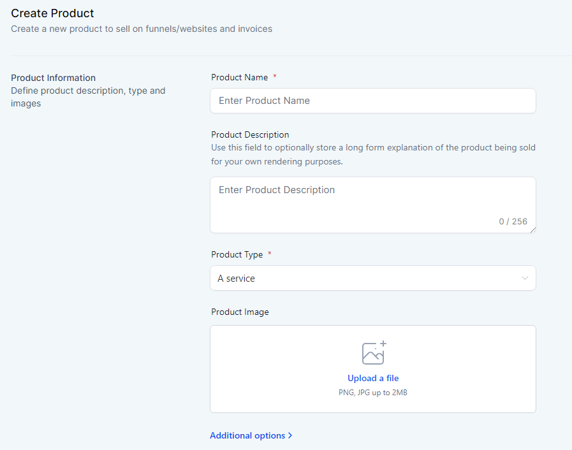The width and height of the screenshot is (572, 450).
Task: Click the Product Image upload area
Action: [x=373, y=369]
